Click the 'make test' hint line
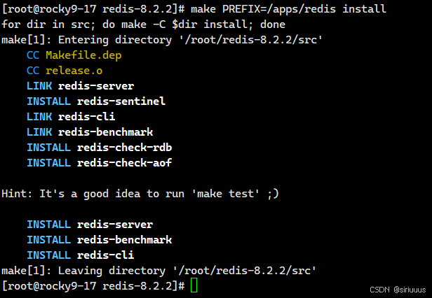The height and width of the screenshot is (298, 432). point(140,194)
